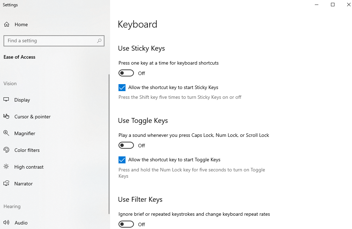Open Narrator using its sidebar icon

[6, 183]
